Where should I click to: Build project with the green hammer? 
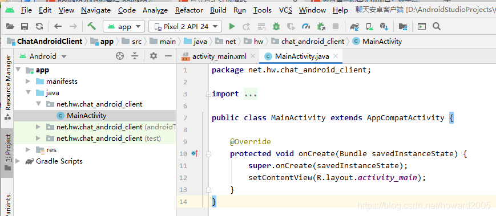click(x=92, y=26)
